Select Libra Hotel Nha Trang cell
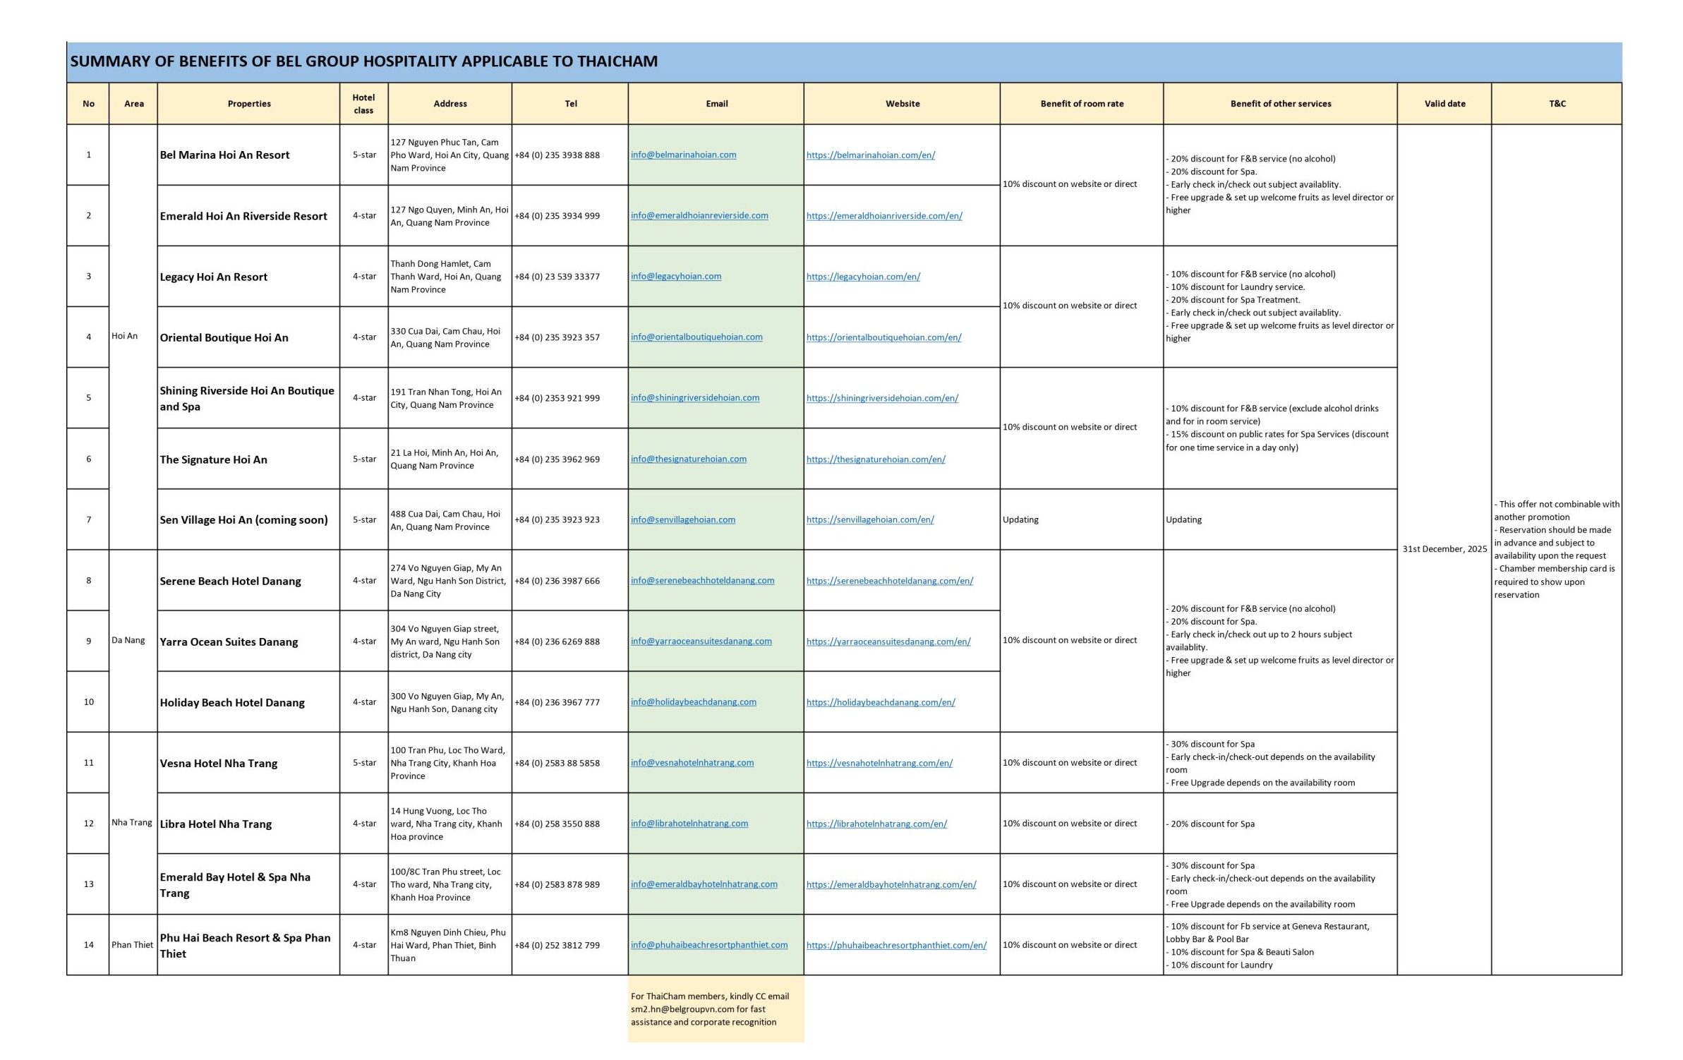 coord(248,824)
